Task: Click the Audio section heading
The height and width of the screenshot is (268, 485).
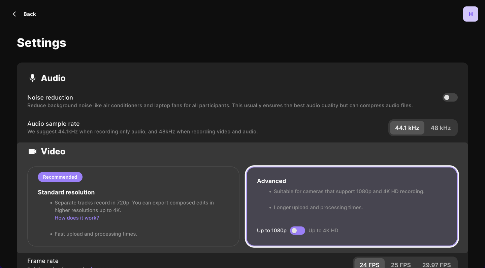Action: click(53, 78)
